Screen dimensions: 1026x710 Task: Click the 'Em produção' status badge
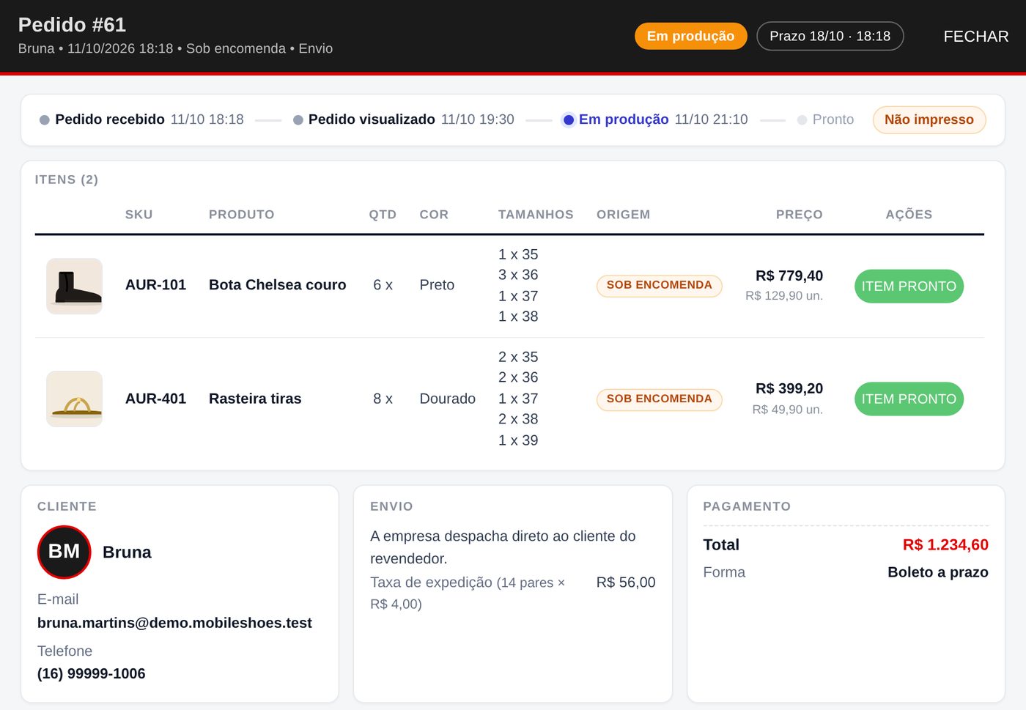pos(690,36)
